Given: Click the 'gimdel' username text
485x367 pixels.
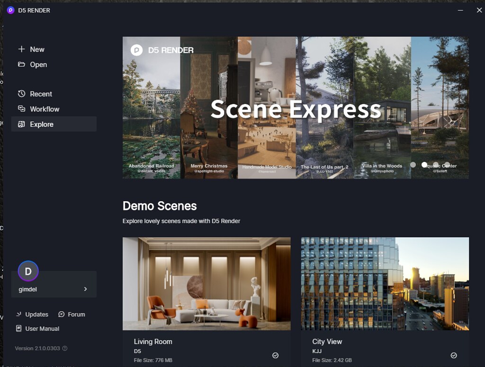Looking at the screenshot, I should 27,289.
